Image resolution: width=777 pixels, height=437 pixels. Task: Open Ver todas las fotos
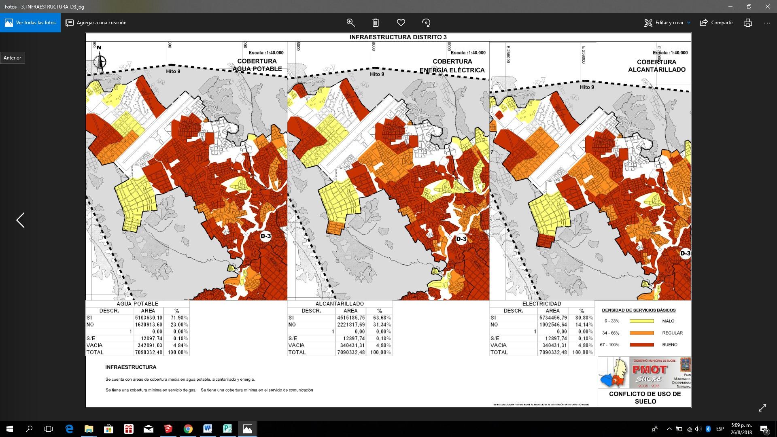pos(30,23)
